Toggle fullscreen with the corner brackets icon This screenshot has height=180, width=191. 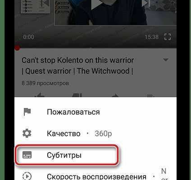(x=168, y=37)
